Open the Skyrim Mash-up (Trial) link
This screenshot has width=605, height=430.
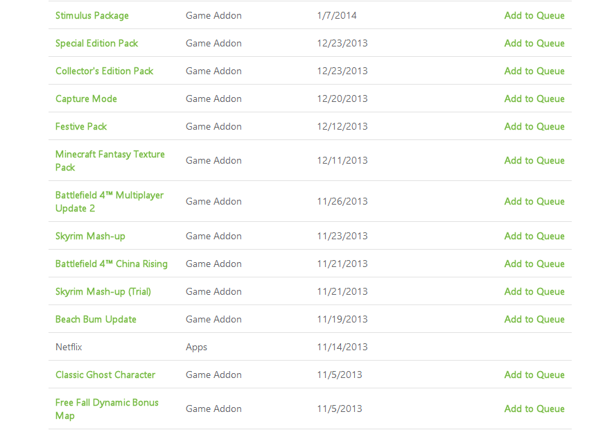103,292
